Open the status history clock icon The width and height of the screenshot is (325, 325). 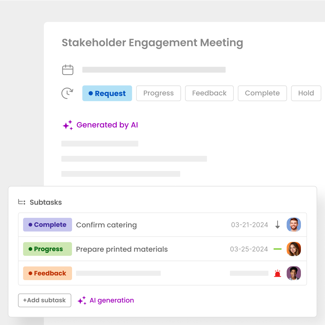(67, 93)
